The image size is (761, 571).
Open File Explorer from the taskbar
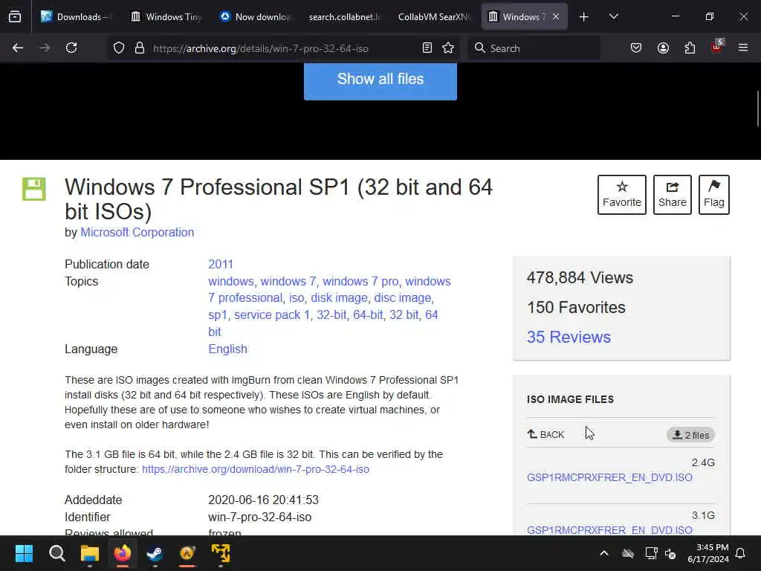90,553
